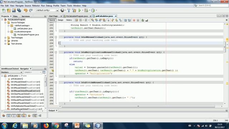Select btnClearMouseClicked in Navigator

tap(27, 94)
